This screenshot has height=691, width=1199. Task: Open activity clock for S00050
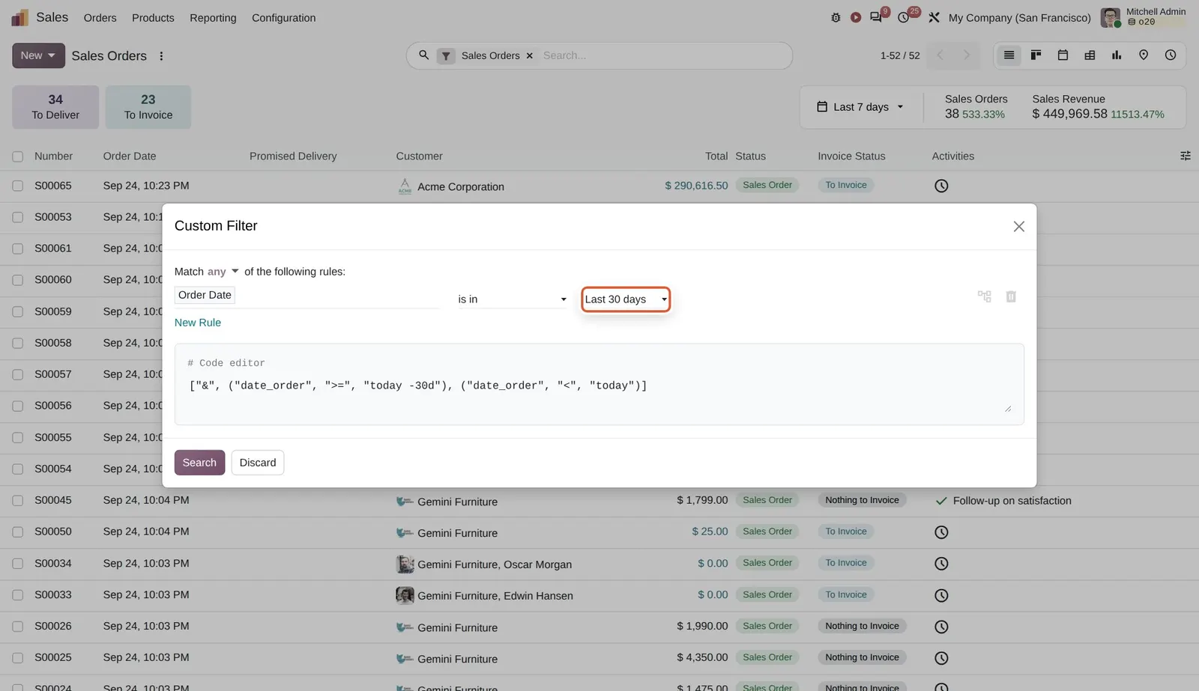(x=941, y=532)
